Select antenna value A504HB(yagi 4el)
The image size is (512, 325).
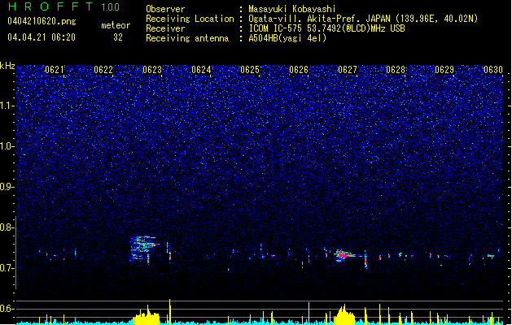click(287, 38)
